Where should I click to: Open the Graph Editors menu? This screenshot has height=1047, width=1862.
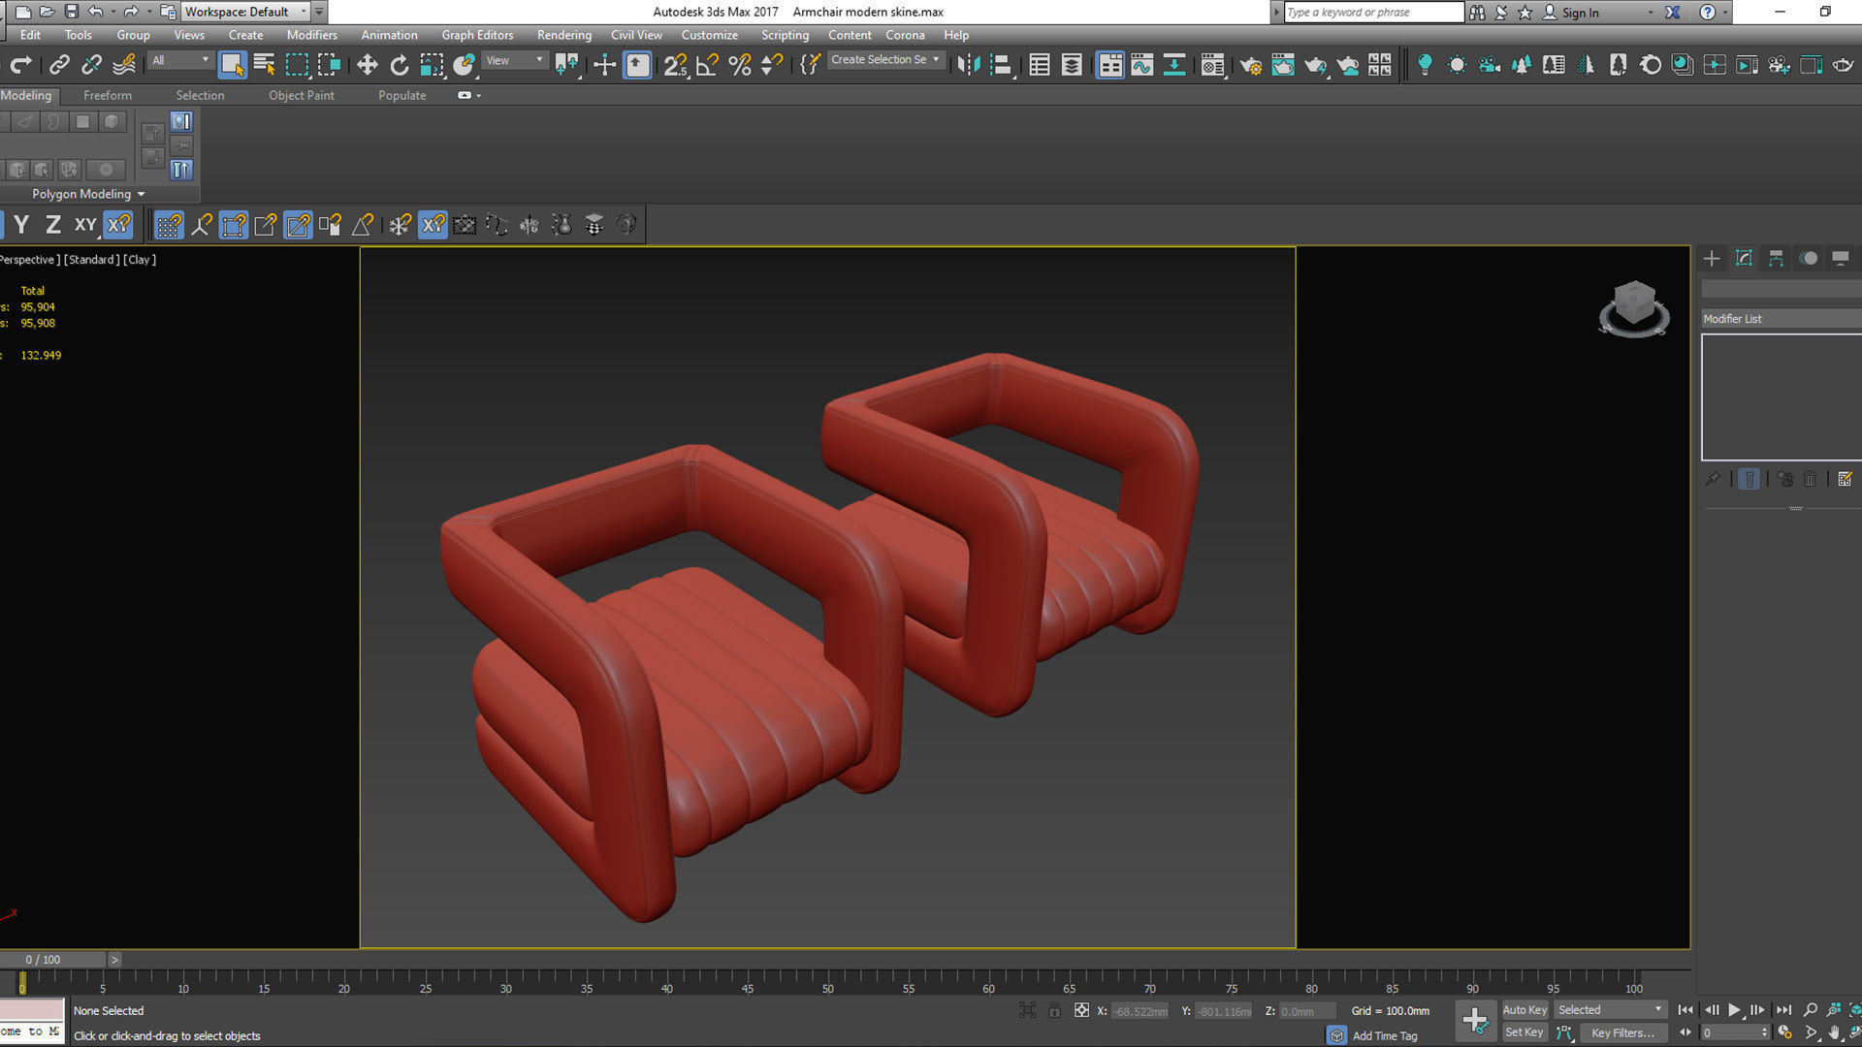click(x=477, y=35)
